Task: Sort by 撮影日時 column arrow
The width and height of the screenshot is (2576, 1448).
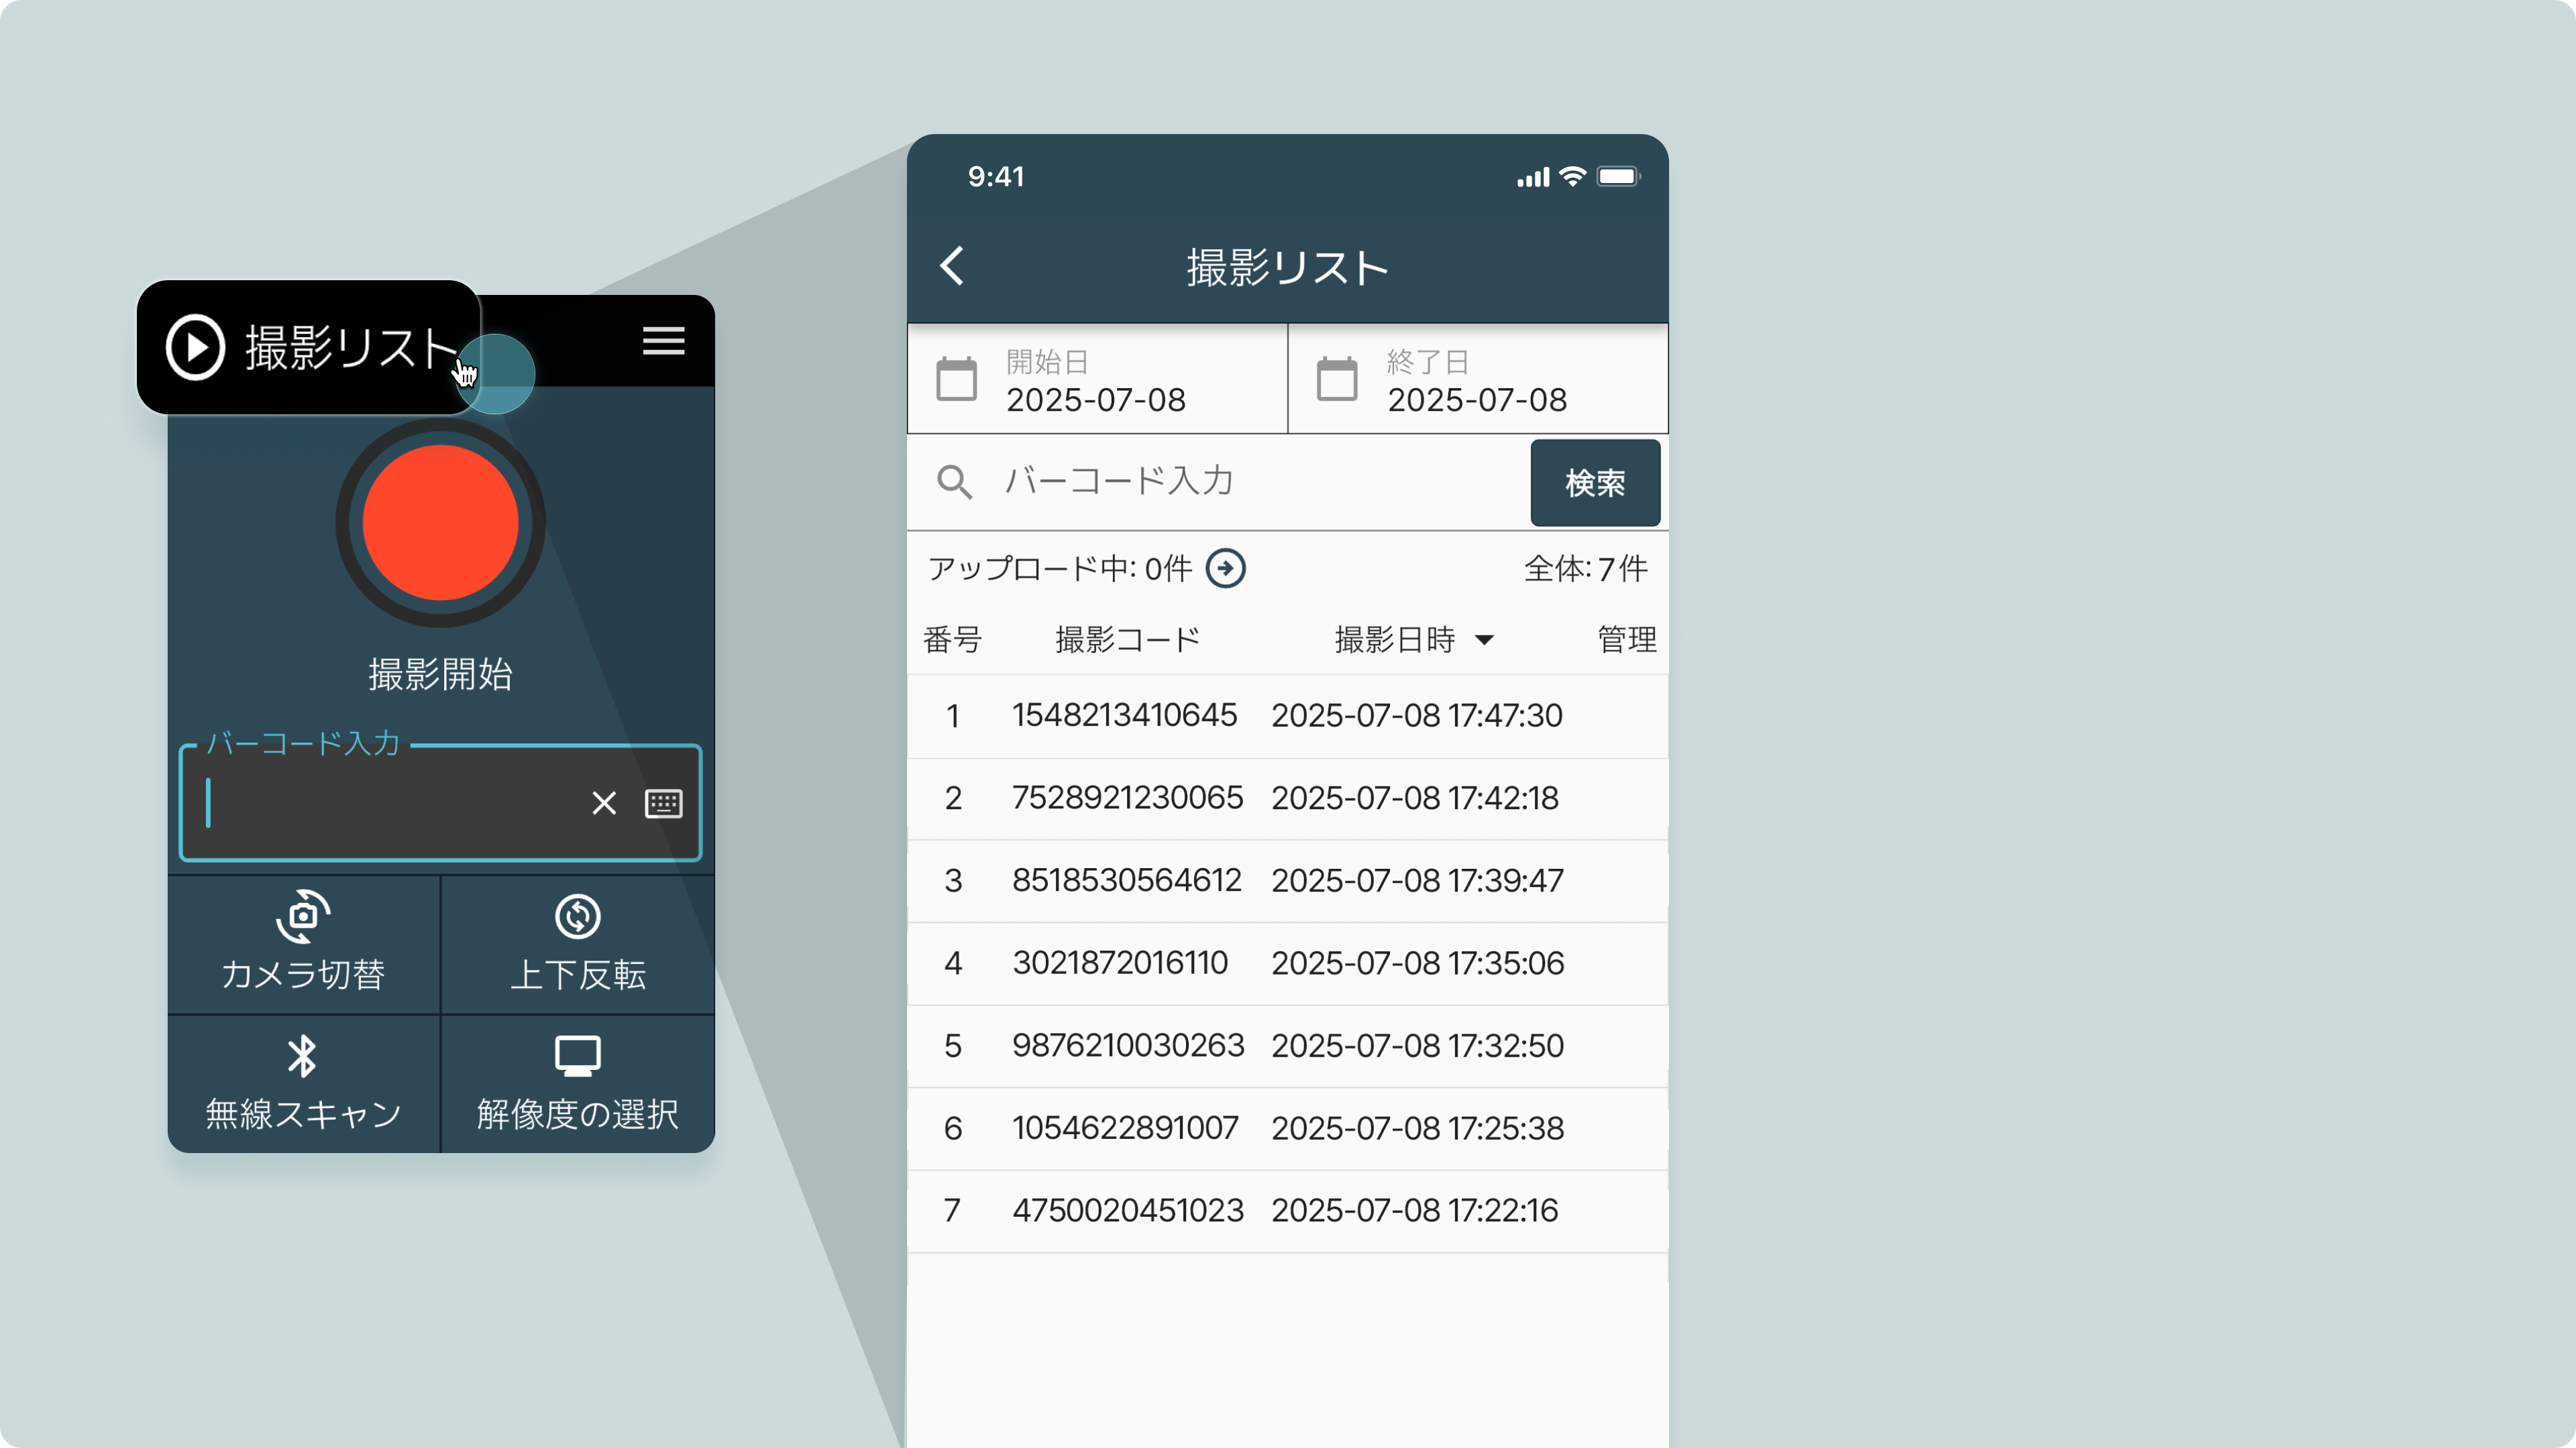Action: [1485, 641]
